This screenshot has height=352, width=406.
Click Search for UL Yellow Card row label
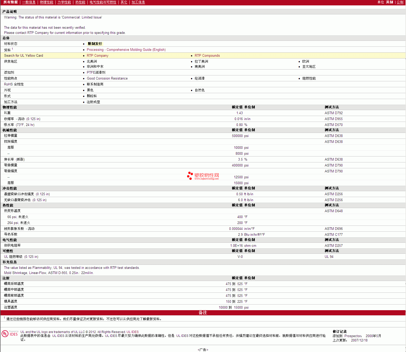[24, 56]
